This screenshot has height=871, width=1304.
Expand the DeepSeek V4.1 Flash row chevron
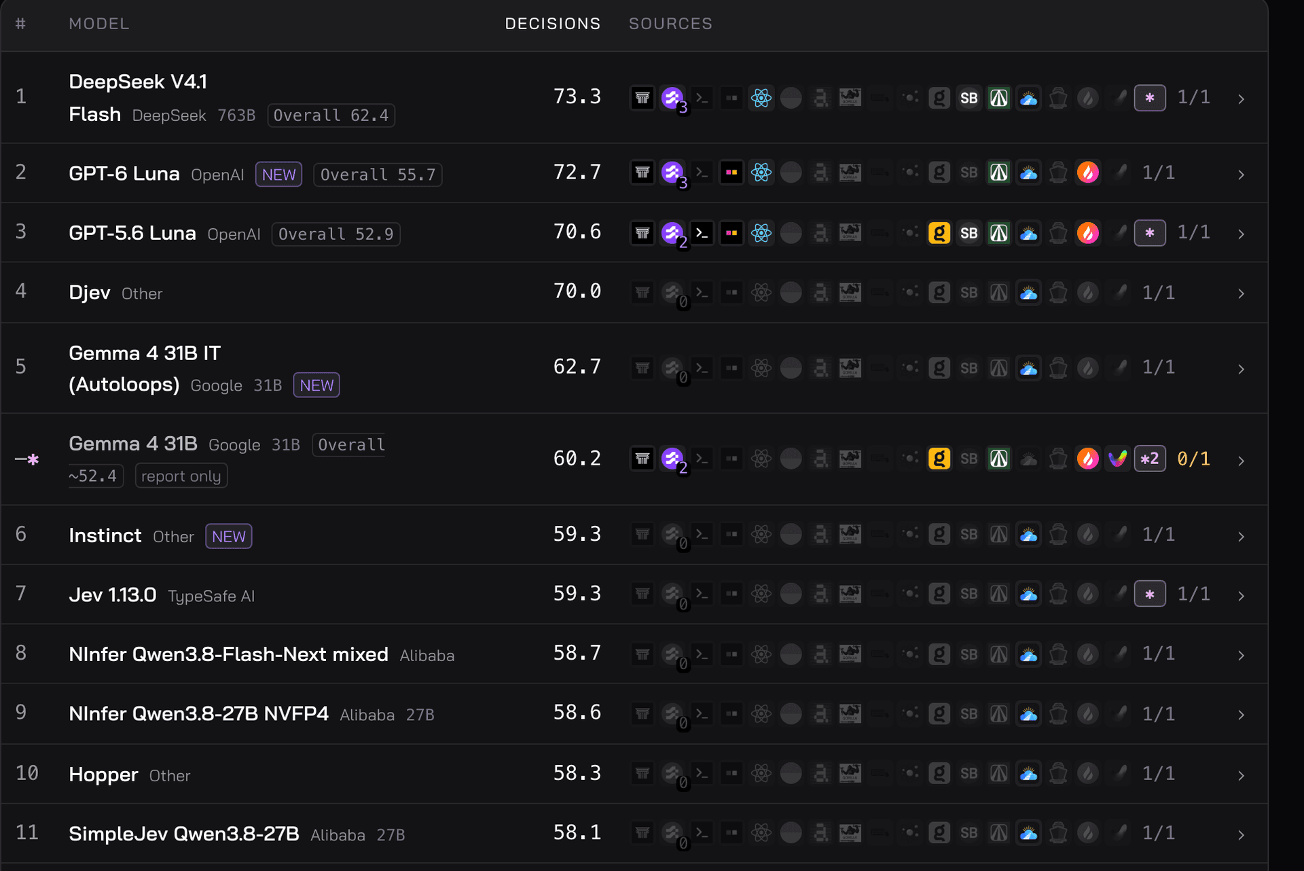coord(1241,99)
